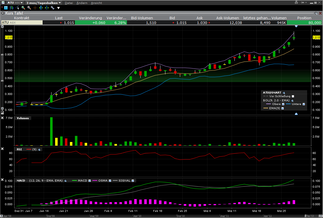This screenshot has height=218, width=323.
Task: Click the lower handle on left price axis
Action: click(2, 81)
